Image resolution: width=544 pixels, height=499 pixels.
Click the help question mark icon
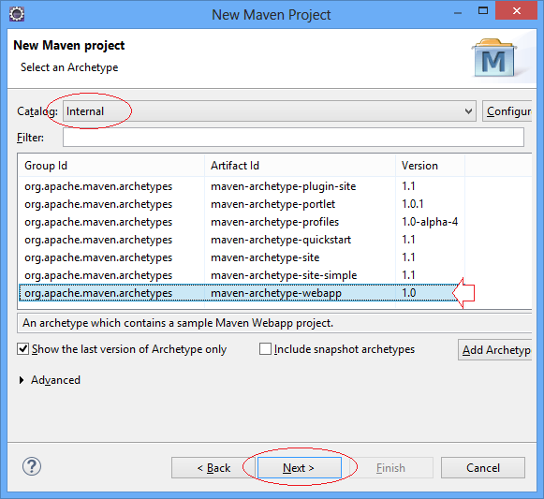pos(32,467)
